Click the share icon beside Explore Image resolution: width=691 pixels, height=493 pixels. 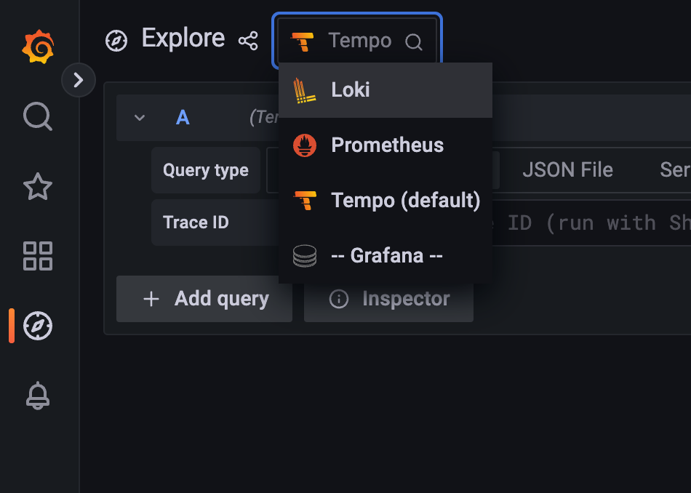[248, 41]
